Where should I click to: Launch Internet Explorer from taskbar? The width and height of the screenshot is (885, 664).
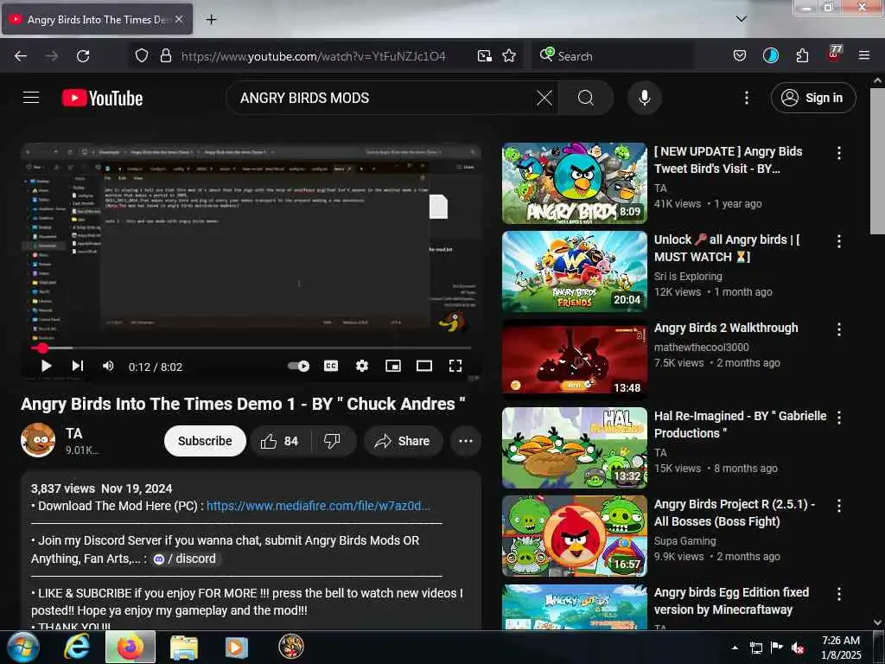coord(76,647)
